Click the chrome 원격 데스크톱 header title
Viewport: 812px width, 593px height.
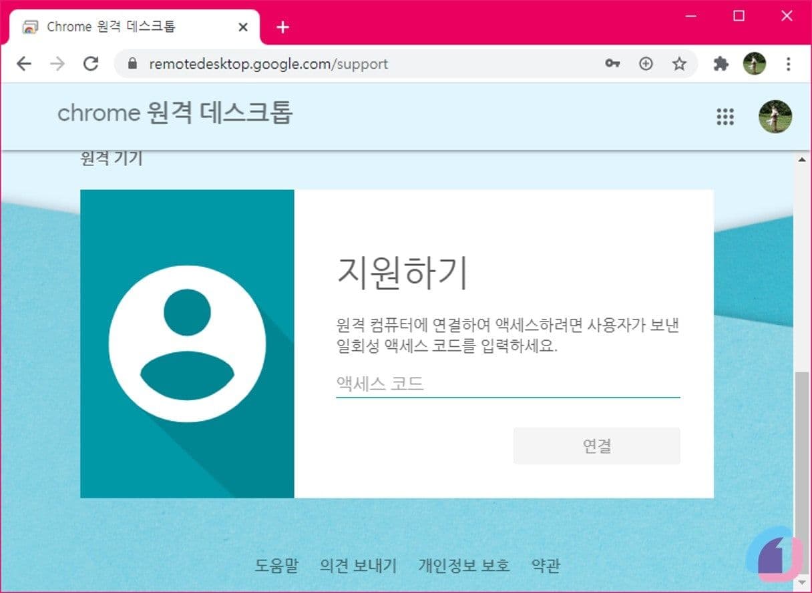point(175,113)
